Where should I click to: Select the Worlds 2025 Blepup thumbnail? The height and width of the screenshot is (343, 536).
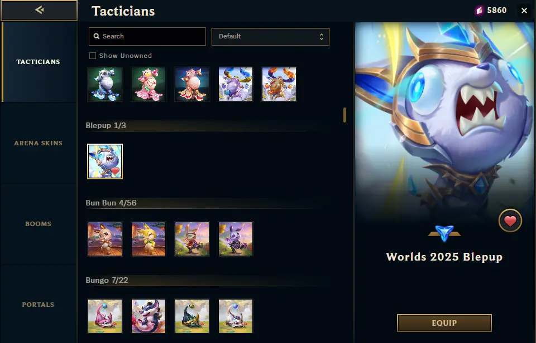(x=105, y=161)
